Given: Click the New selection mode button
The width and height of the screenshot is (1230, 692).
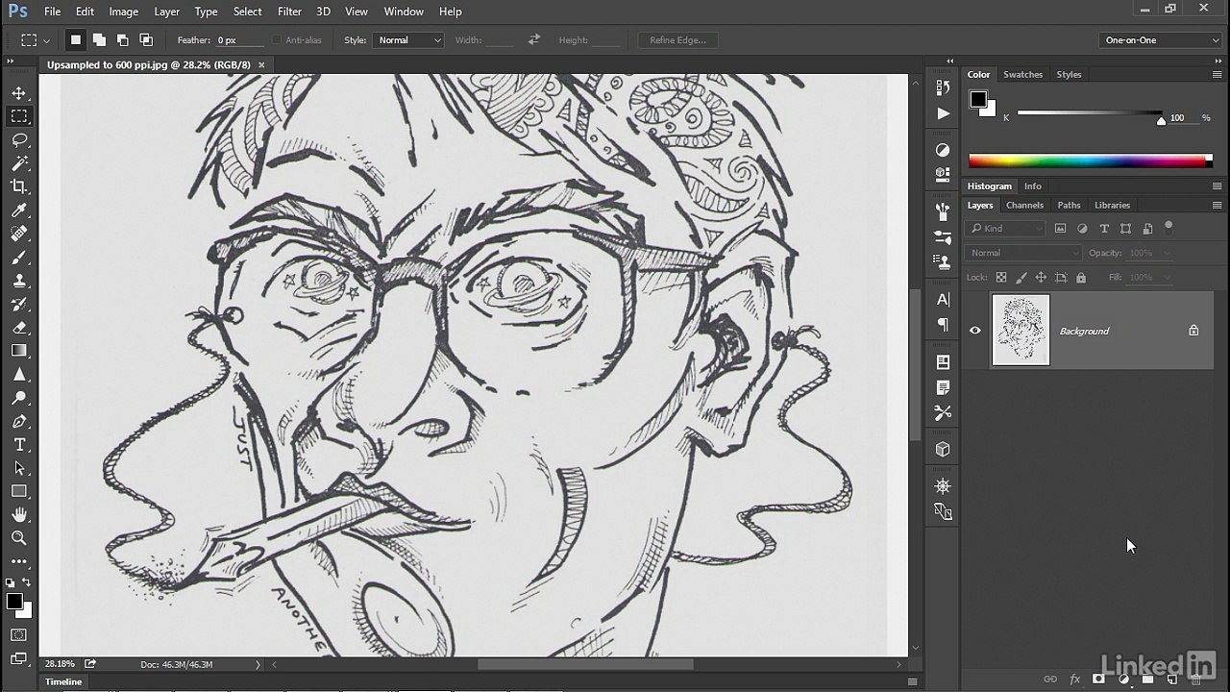Looking at the screenshot, I should (75, 39).
